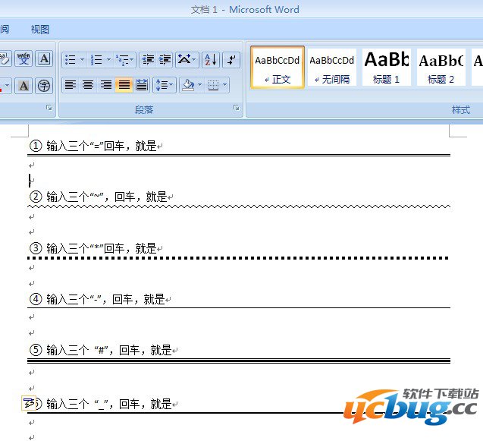Viewport: 483px width, 441px height.
Task: Toggle Justify alignment (highlighted)
Action: coord(124,85)
